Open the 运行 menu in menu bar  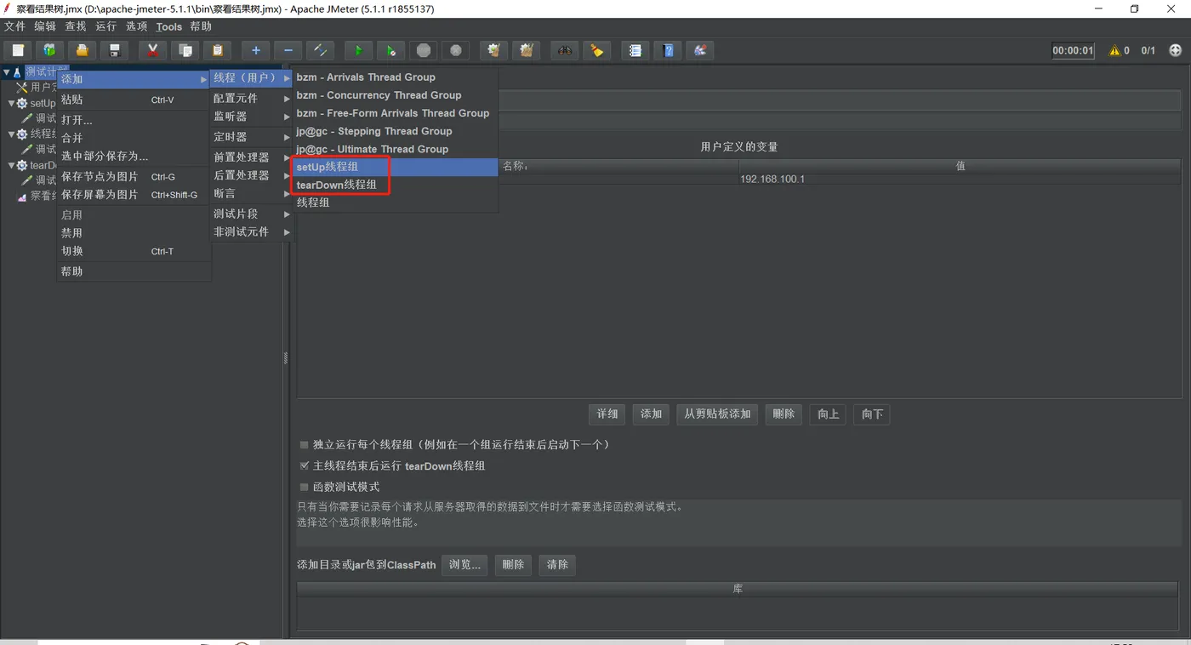tap(106, 26)
